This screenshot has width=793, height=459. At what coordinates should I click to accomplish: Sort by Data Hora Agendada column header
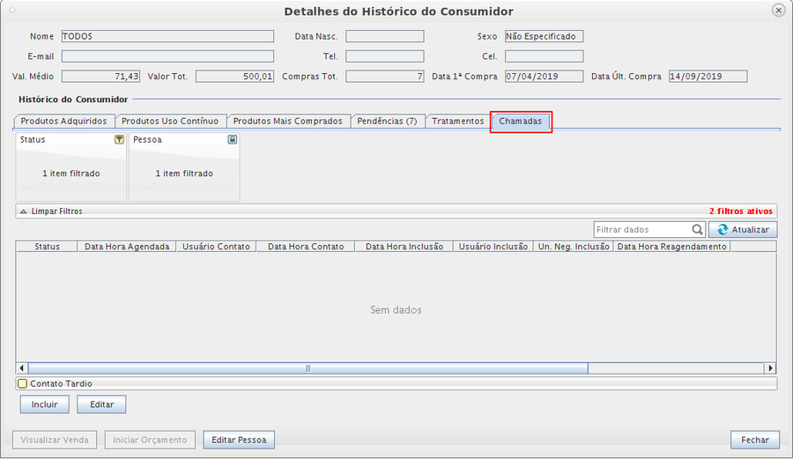(x=127, y=247)
